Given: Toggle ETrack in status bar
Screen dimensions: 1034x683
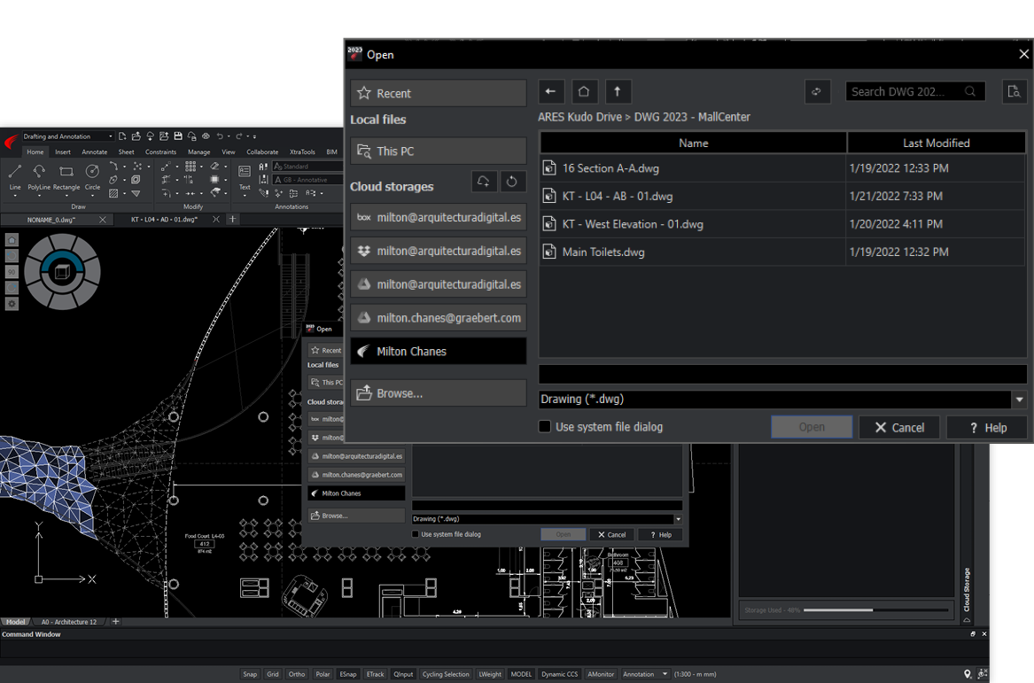Looking at the screenshot, I should (x=375, y=674).
